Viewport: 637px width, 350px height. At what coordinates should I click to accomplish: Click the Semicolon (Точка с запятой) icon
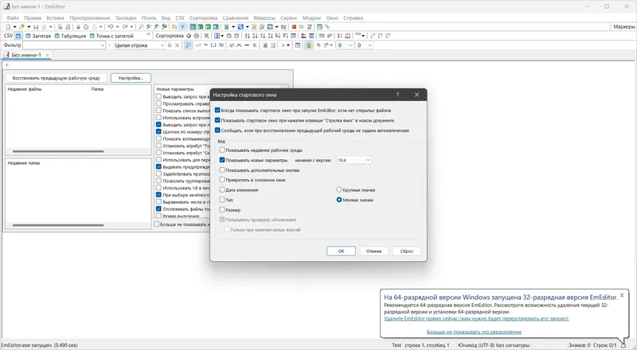(111, 36)
